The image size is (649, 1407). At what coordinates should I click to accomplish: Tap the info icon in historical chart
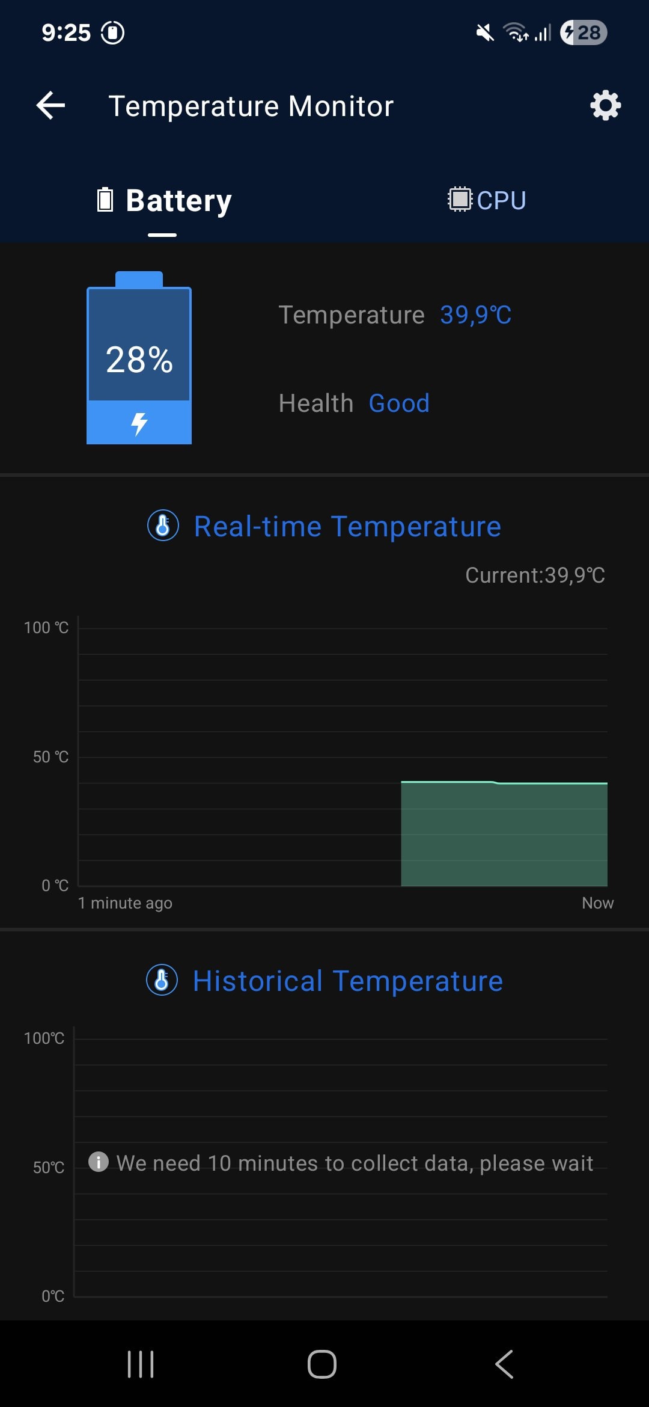(x=99, y=1162)
